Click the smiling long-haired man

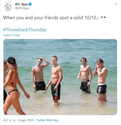(x=85, y=75)
